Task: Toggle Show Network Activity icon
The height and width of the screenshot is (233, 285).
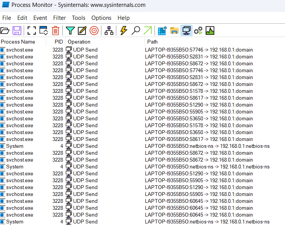Action: [x=186, y=31]
